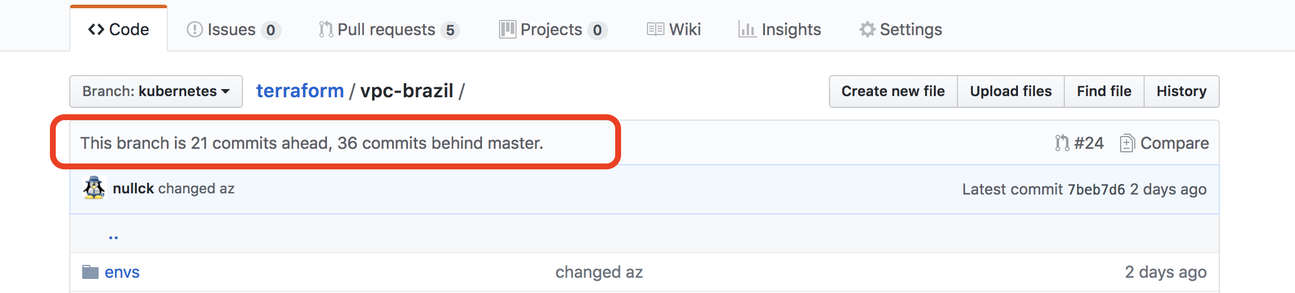Expand the Branch: kubernetes dropdown
This screenshot has height=293, width=1295.
156,91
